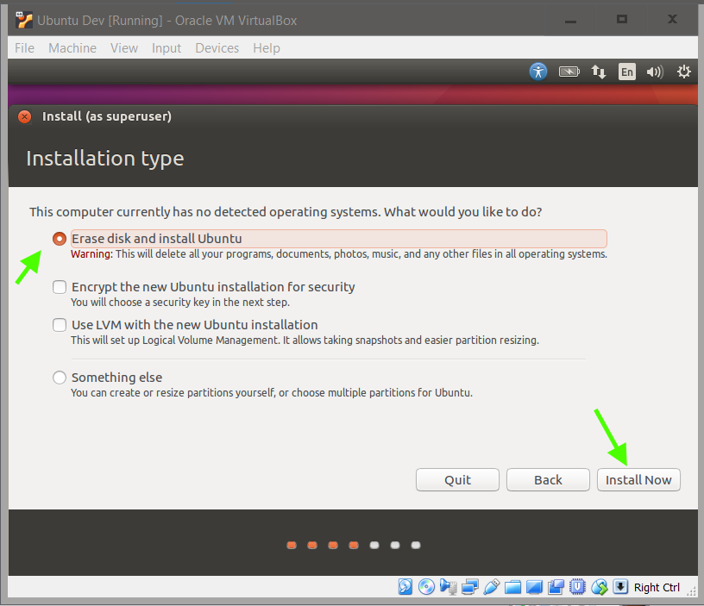Open the Help menu
Screen dimensions: 704x606
pyautogui.click(x=267, y=48)
